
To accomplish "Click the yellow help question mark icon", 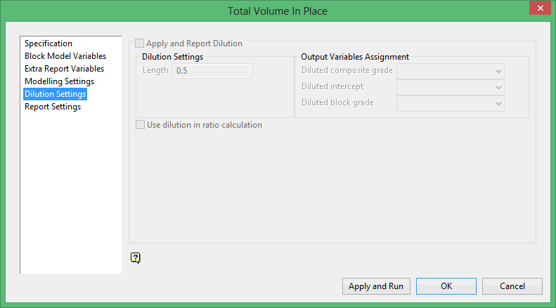I will tap(136, 257).
